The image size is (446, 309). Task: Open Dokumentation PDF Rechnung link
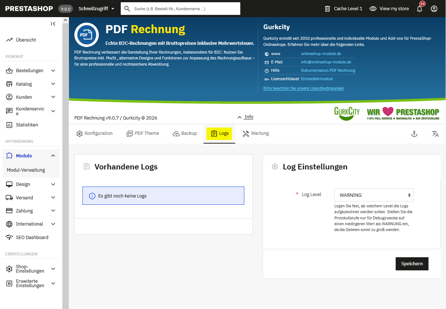[328, 71]
